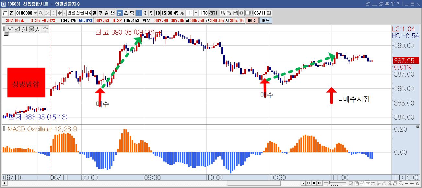Image resolution: width=422 pixels, height=188 pixels.
Task: Click the minus zoom-out icon at bottom
Action: tap(406, 183)
